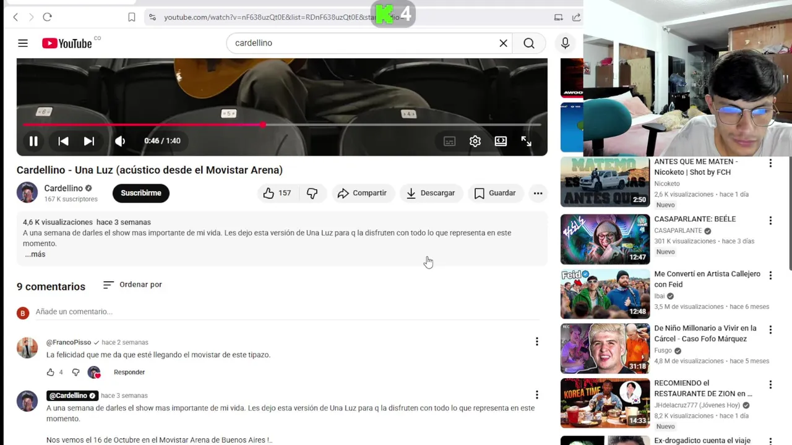Mute the video volume speaker icon
Image resolution: width=792 pixels, height=445 pixels.
tap(120, 141)
